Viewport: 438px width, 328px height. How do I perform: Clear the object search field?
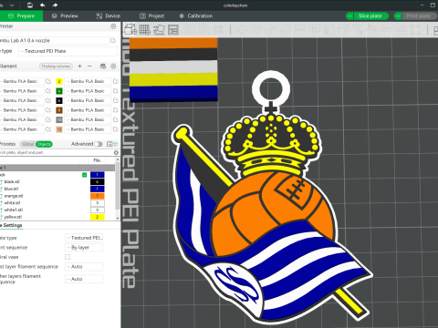[116, 152]
